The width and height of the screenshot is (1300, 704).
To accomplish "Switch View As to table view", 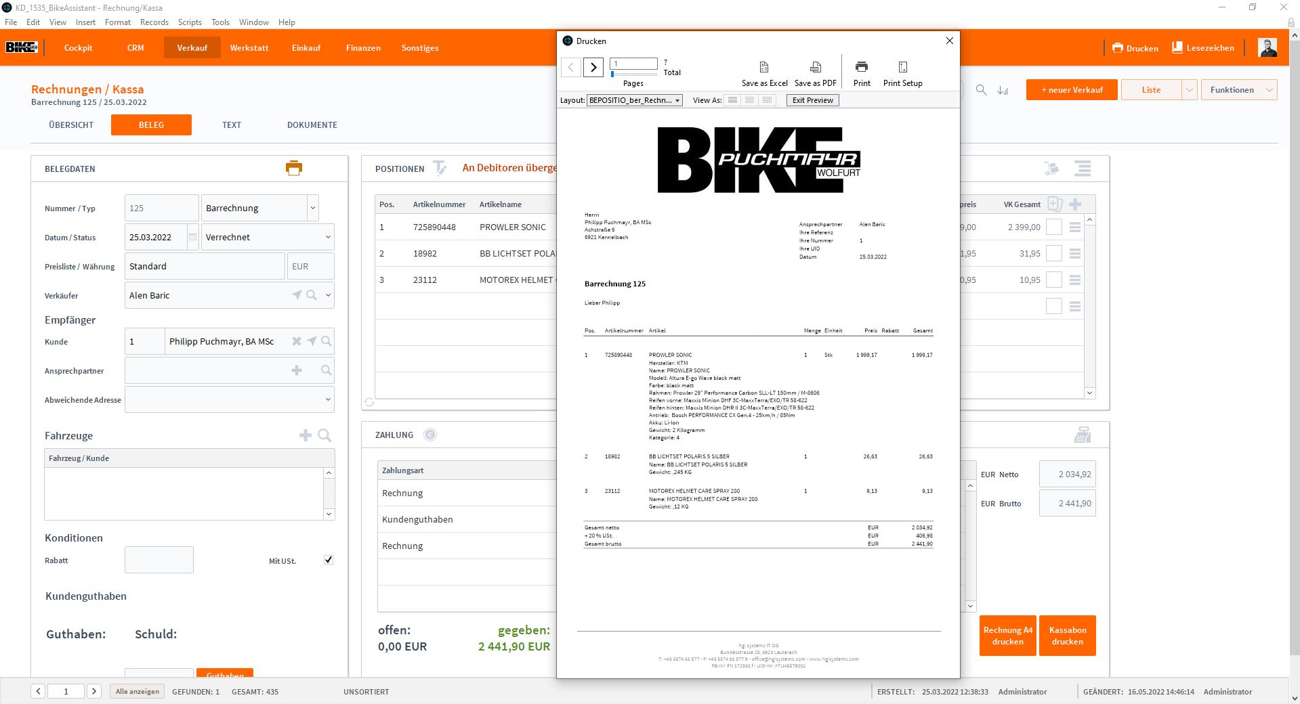I will pyautogui.click(x=767, y=100).
